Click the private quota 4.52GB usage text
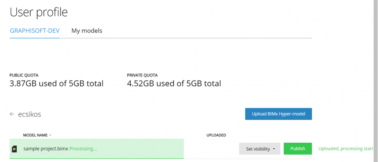Screen dimensions: 378x162 (174, 83)
